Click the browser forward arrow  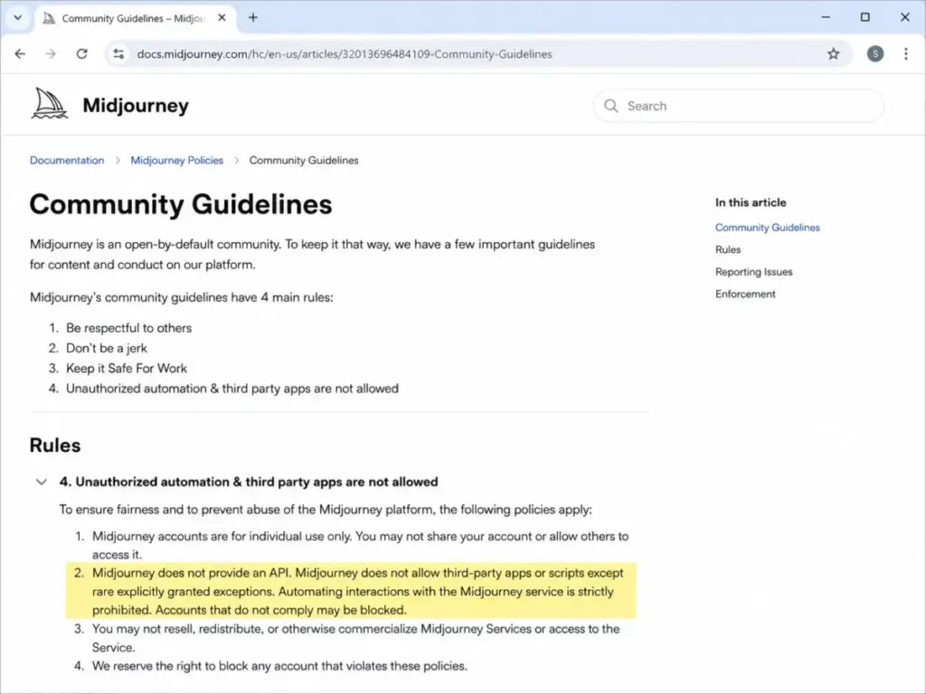pos(51,53)
